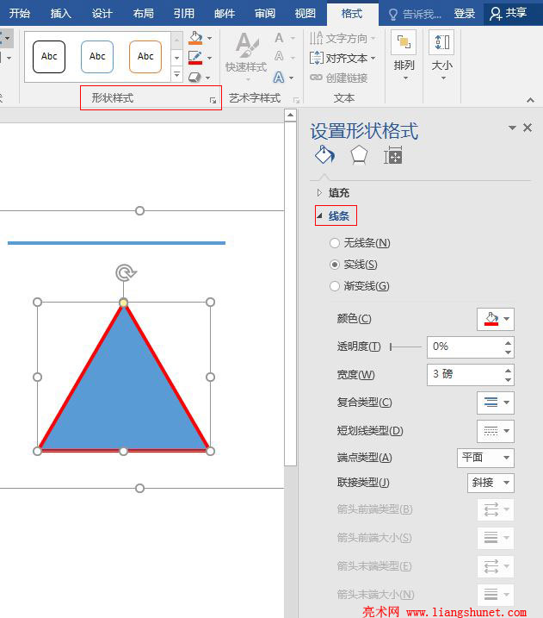Image resolution: width=543 pixels, height=618 pixels.
Task: Click the yellow adjustment handle on the triangle
Action: (x=124, y=303)
